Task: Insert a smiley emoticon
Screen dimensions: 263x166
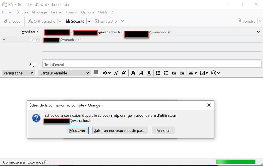Action: click(214, 73)
